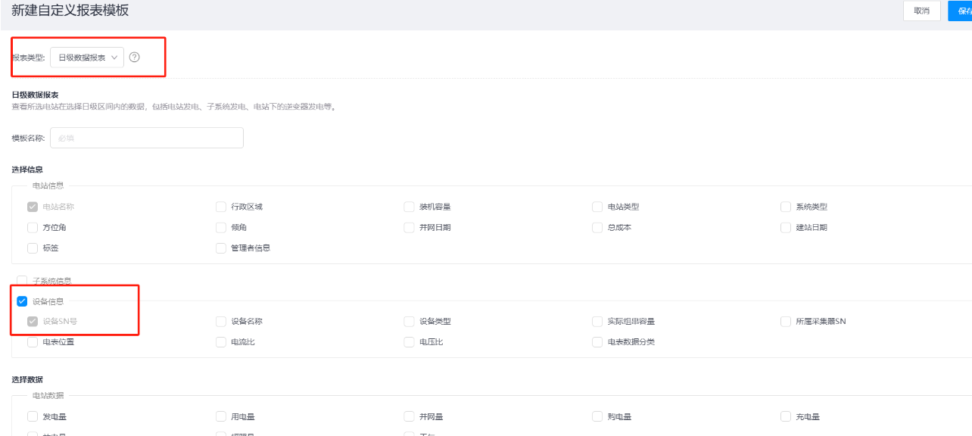Click the help icon beside 报表类型
This screenshot has height=436, width=972.
[x=135, y=58]
